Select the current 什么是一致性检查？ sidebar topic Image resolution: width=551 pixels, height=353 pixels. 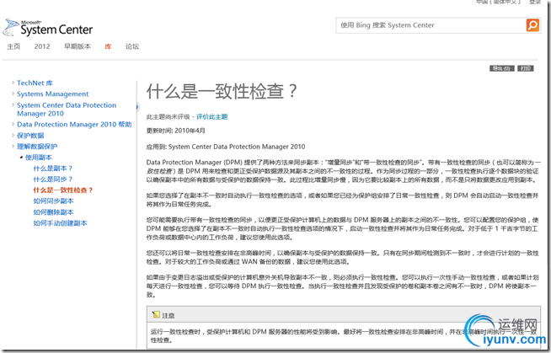click(63, 190)
